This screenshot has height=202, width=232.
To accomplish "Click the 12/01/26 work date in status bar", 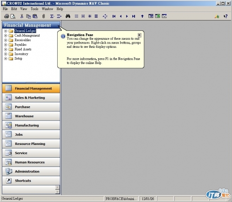I will pyautogui.click(x=148, y=199).
